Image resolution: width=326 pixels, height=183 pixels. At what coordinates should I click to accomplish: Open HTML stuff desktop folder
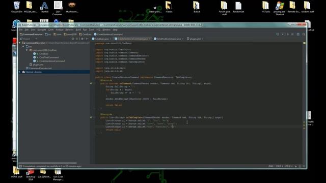point(17,172)
